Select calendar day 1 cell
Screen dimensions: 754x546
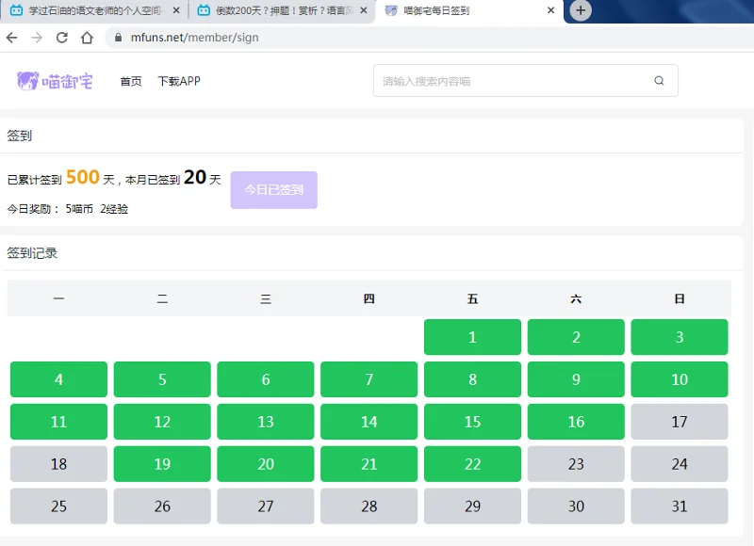click(x=472, y=337)
